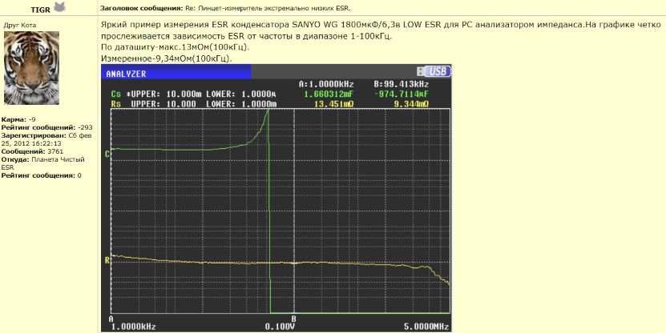Select the 'Карма: -9' line
Viewport: 666px width, 333px height.
tap(17, 119)
